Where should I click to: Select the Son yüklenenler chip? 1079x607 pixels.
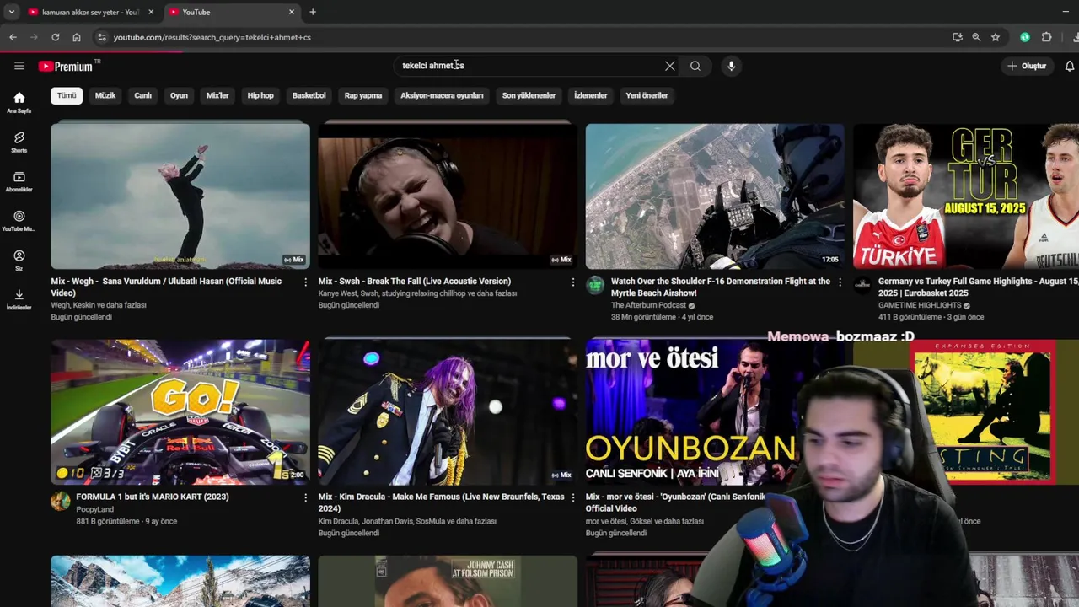[x=529, y=95]
